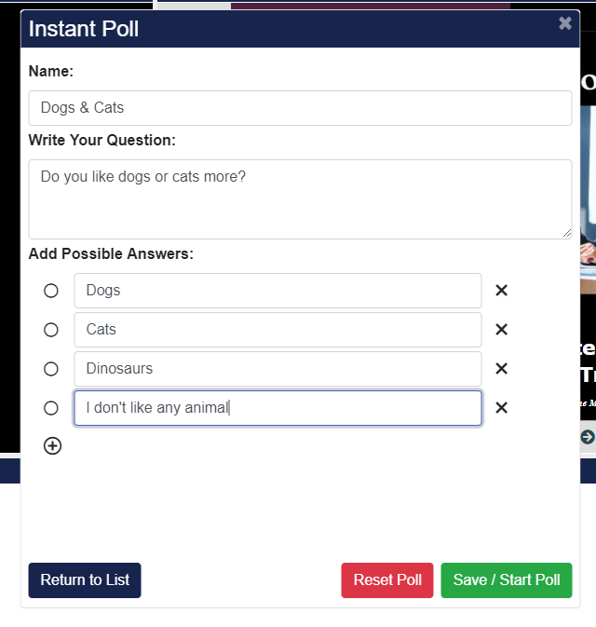Edit the Dogs answer text field
Screen dimensions: 596x627
point(278,291)
